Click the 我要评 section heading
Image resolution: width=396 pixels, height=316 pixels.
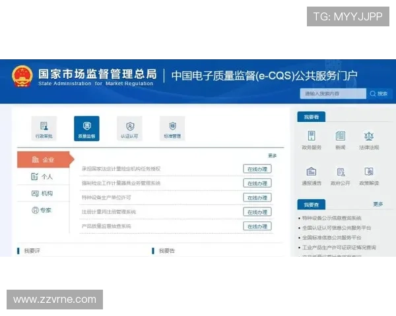click(x=32, y=251)
